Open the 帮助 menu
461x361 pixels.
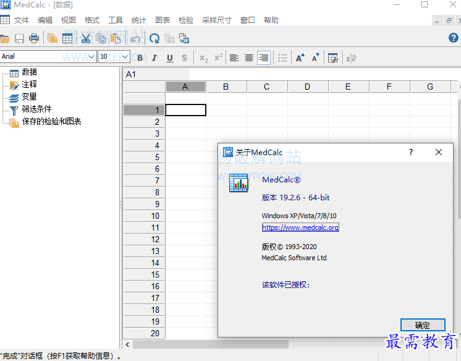(271, 20)
